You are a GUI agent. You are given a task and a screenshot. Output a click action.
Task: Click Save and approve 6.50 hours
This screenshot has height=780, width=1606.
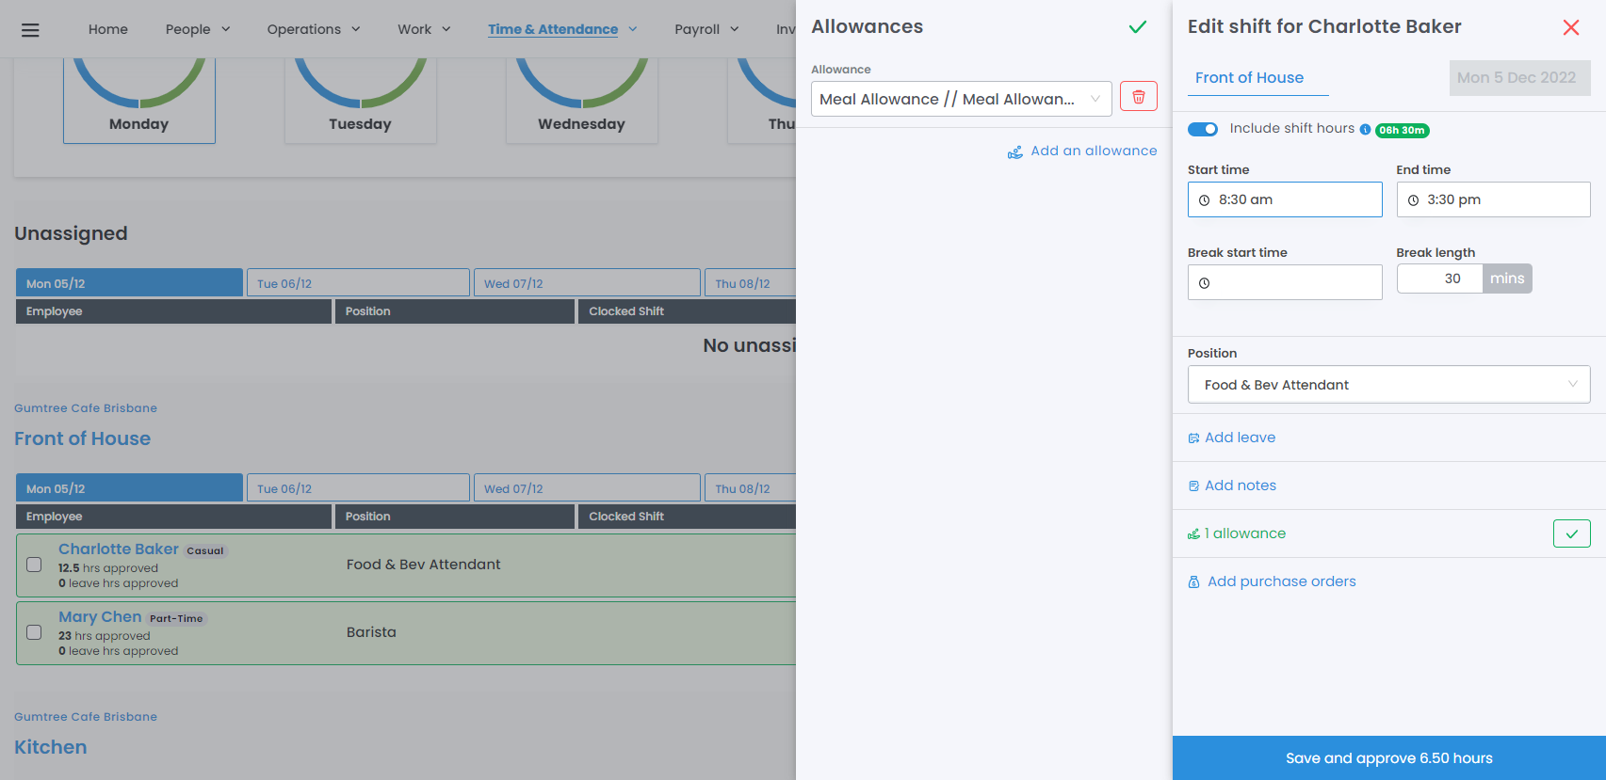[1388, 758]
